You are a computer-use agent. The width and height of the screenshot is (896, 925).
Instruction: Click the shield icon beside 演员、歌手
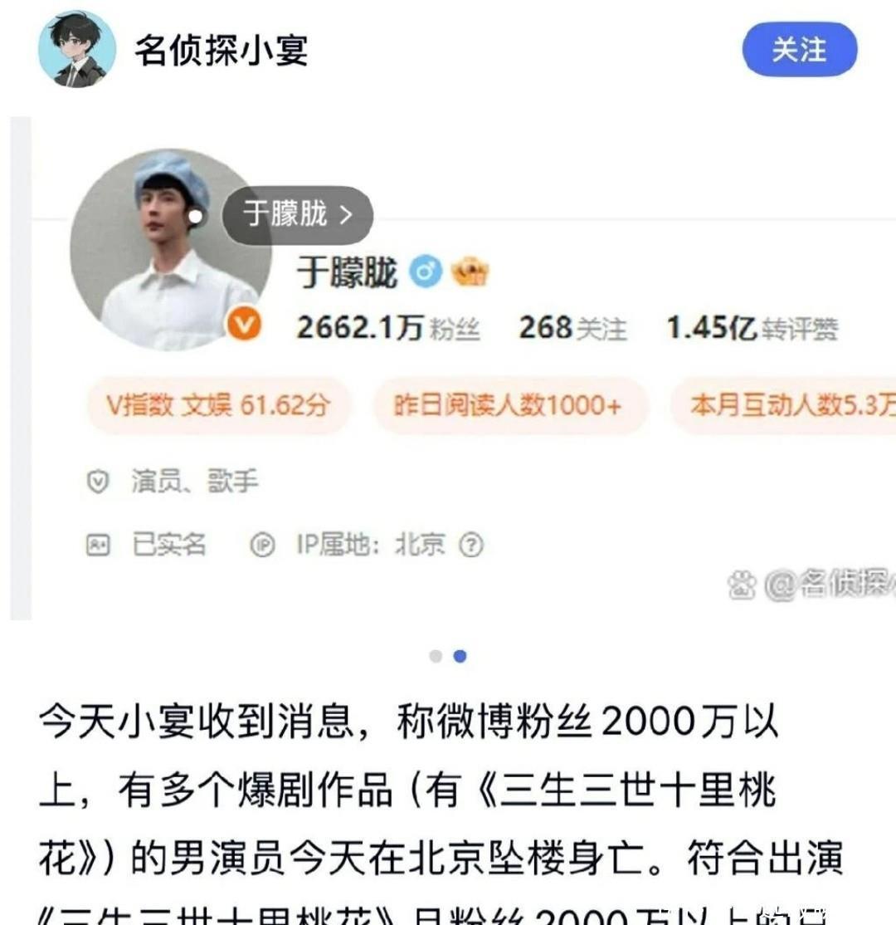click(98, 482)
